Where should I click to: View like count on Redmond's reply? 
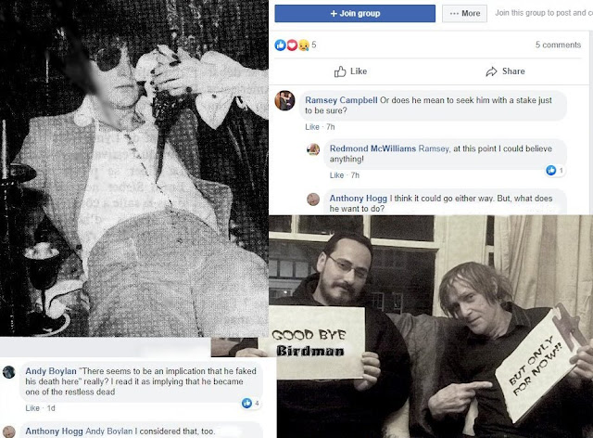(x=555, y=171)
